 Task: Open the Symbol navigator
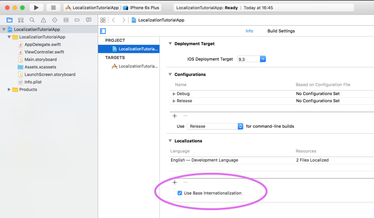(21, 20)
